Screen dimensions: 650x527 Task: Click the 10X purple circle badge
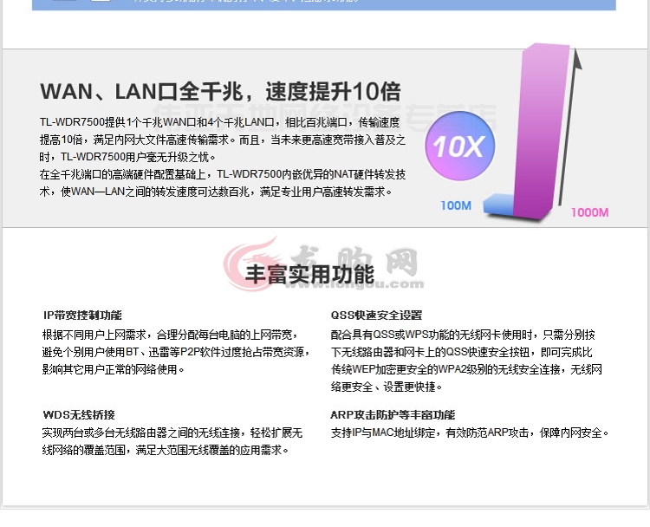point(459,146)
